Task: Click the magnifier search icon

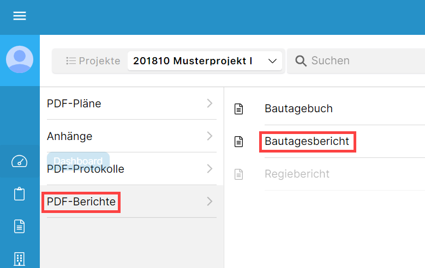Action: pyautogui.click(x=301, y=60)
